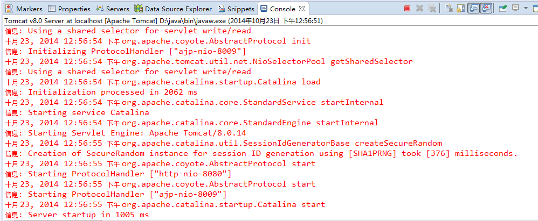This screenshot has width=538, height=221.
Task: Close the Console tab
Action: click(302, 9)
